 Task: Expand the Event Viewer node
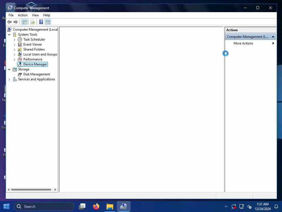click(x=15, y=44)
